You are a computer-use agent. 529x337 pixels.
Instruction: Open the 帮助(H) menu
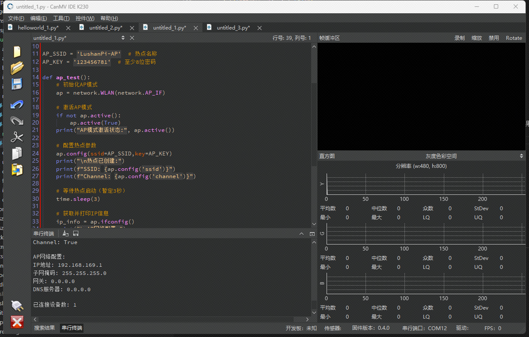[x=109, y=18]
